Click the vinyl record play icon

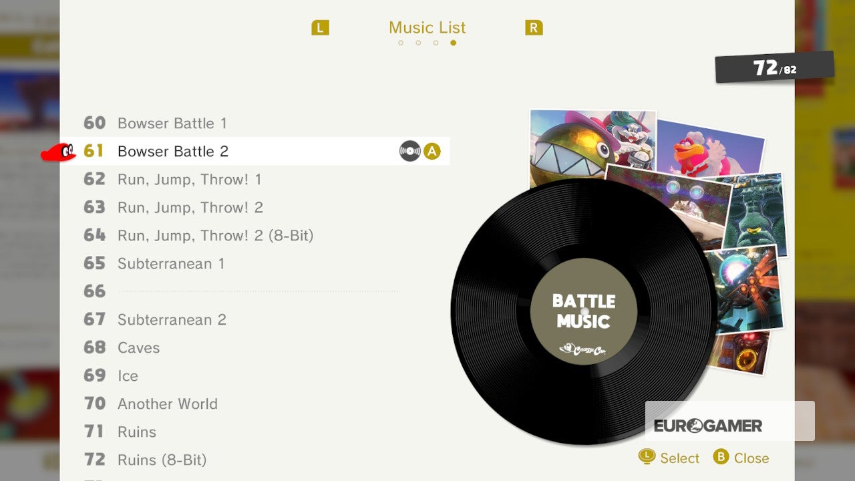pyautogui.click(x=410, y=152)
